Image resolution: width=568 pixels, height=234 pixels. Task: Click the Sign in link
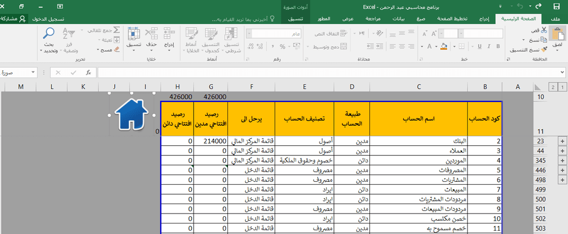[x=49, y=19]
